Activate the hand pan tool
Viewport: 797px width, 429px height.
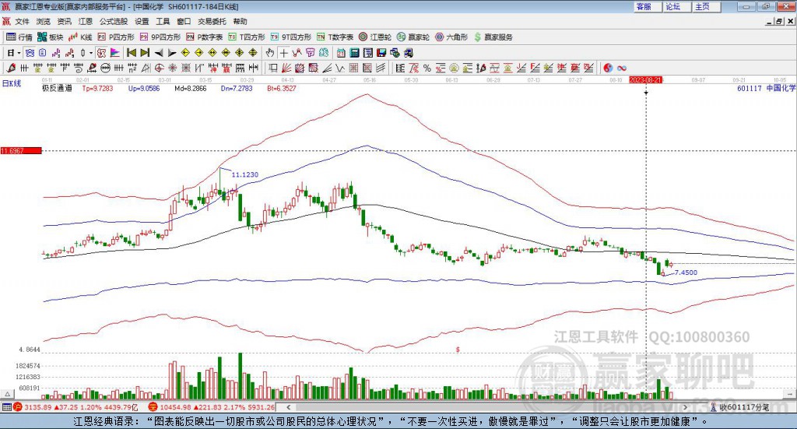pyautogui.click(x=270, y=52)
